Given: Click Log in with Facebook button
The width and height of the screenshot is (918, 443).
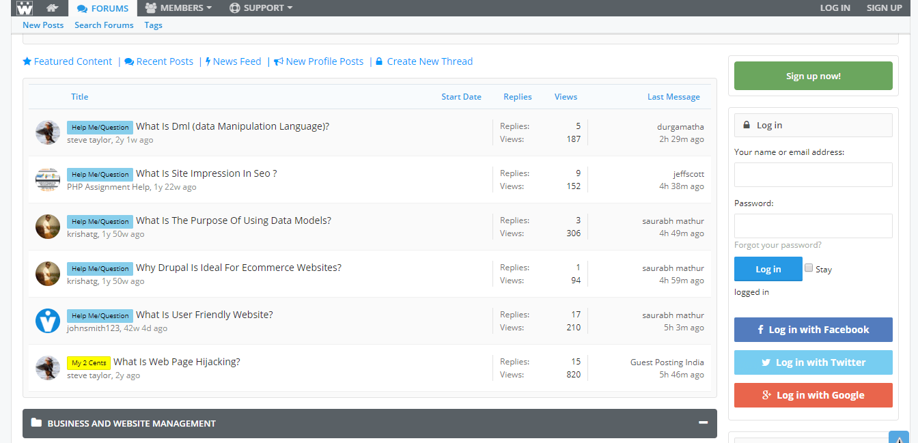Looking at the screenshot, I should pyautogui.click(x=813, y=330).
